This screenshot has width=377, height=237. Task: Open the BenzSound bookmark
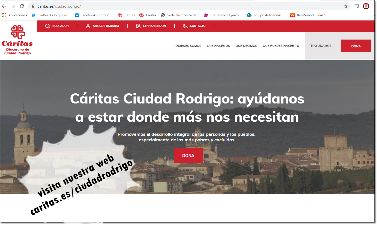[309, 15]
